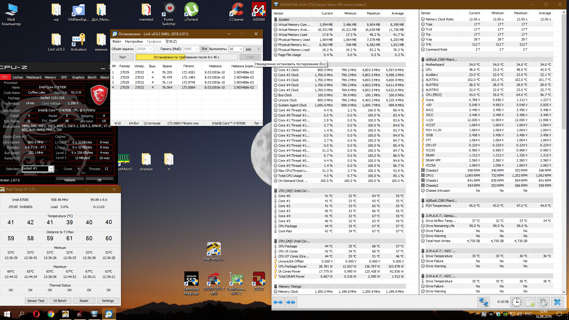The height and width of the screenshot is (320, 569).
Task: Click the LinX memory MiB input field
Action: pyautogui.click(x=191, y=49)
